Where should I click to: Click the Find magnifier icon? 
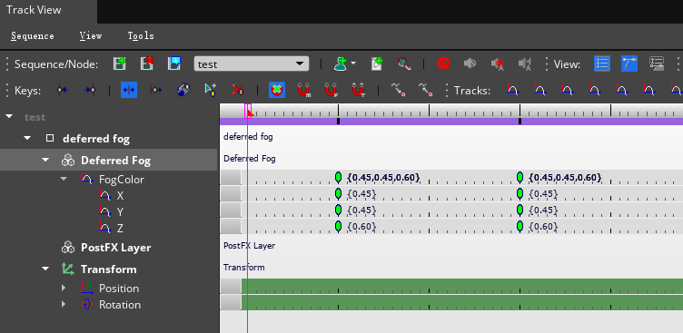[x=404, y=64]
